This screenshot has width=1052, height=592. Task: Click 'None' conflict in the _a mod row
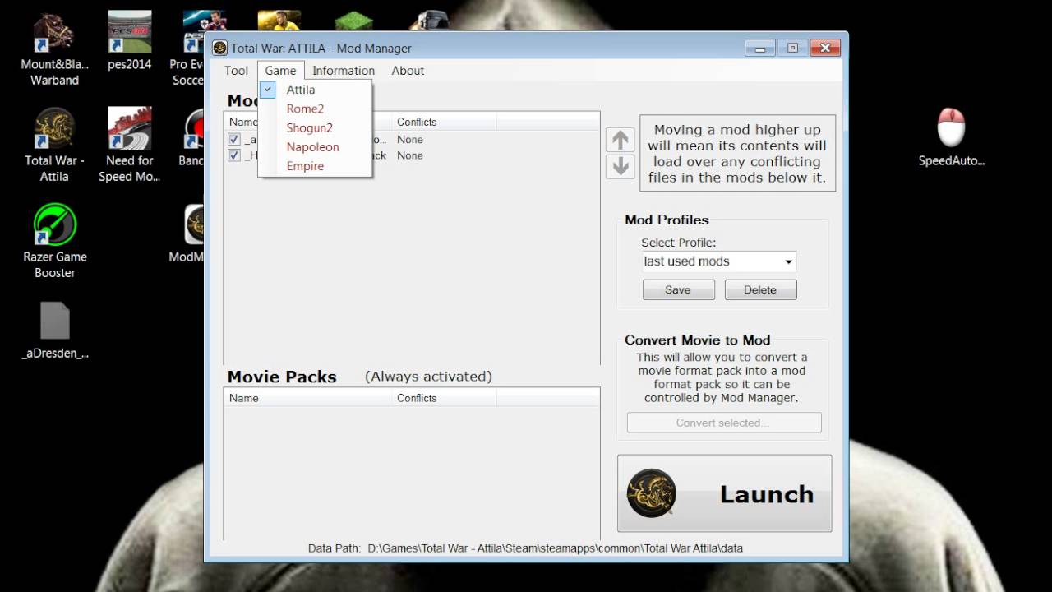[x=410, y=140]
